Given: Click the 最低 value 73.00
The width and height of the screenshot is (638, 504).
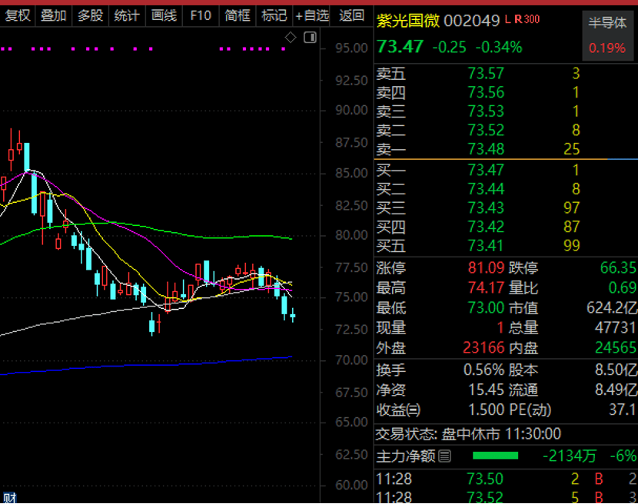Looking at the screenshot, I should [486, 307].
